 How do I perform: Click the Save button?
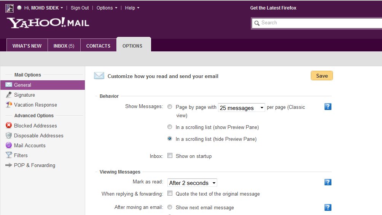tap(322, 76)
